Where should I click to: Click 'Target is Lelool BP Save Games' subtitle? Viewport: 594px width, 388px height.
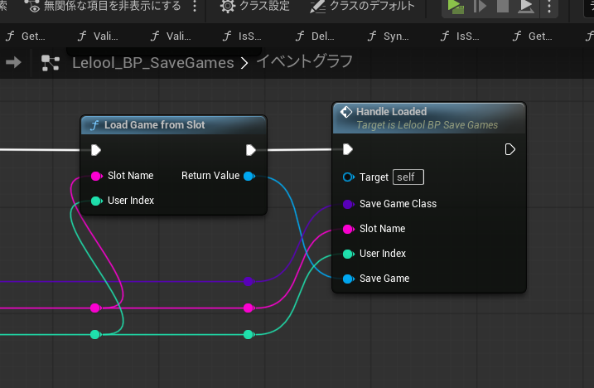[427, 125]
